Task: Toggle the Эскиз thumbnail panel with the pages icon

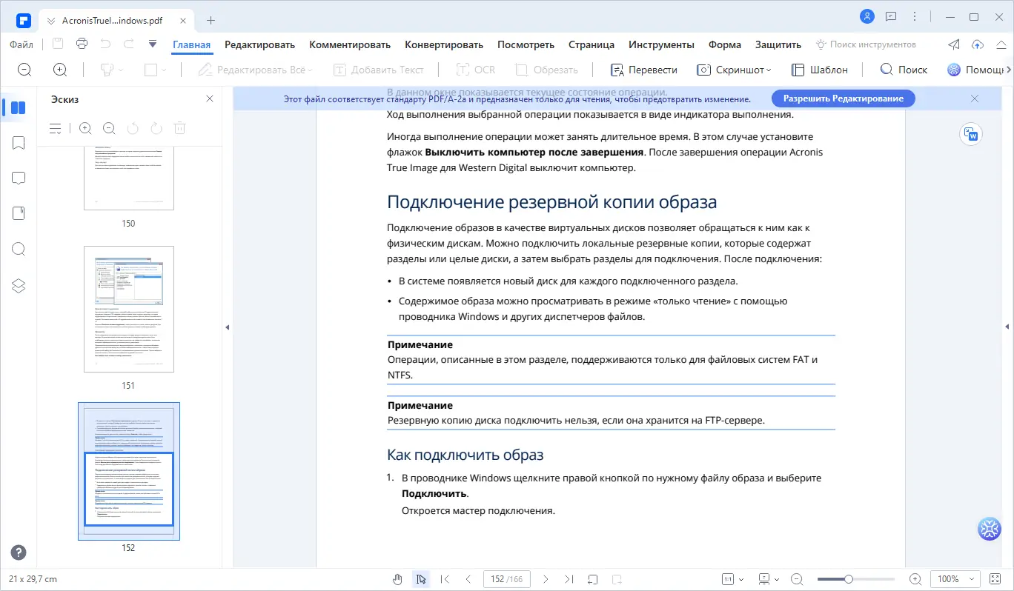Action: (x=18, y=107)
